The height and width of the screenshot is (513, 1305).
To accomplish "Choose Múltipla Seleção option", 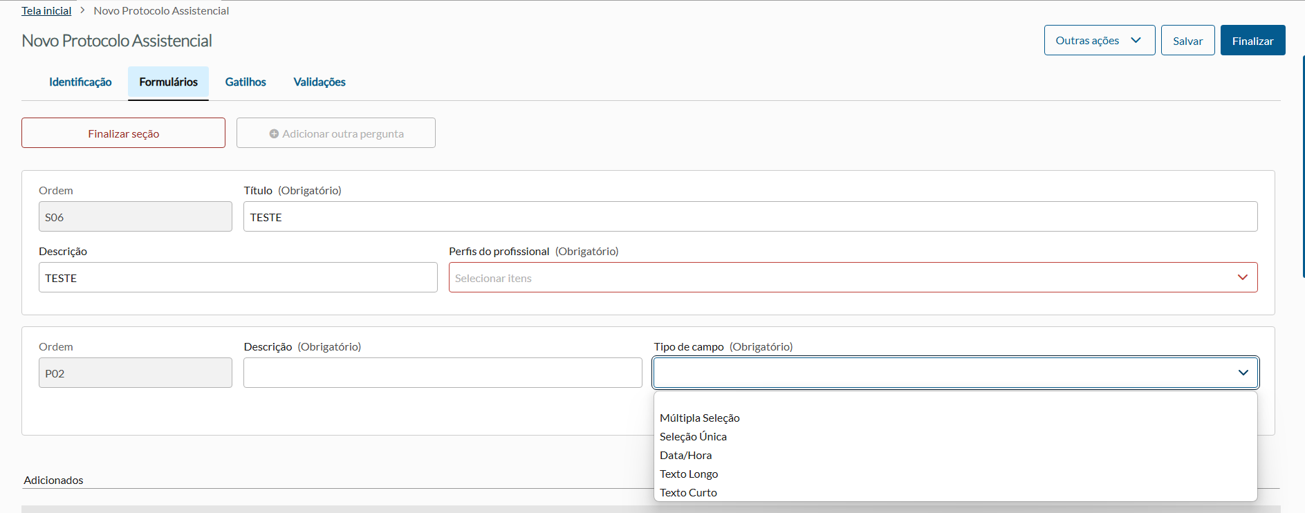I will [x=699, y=418].
